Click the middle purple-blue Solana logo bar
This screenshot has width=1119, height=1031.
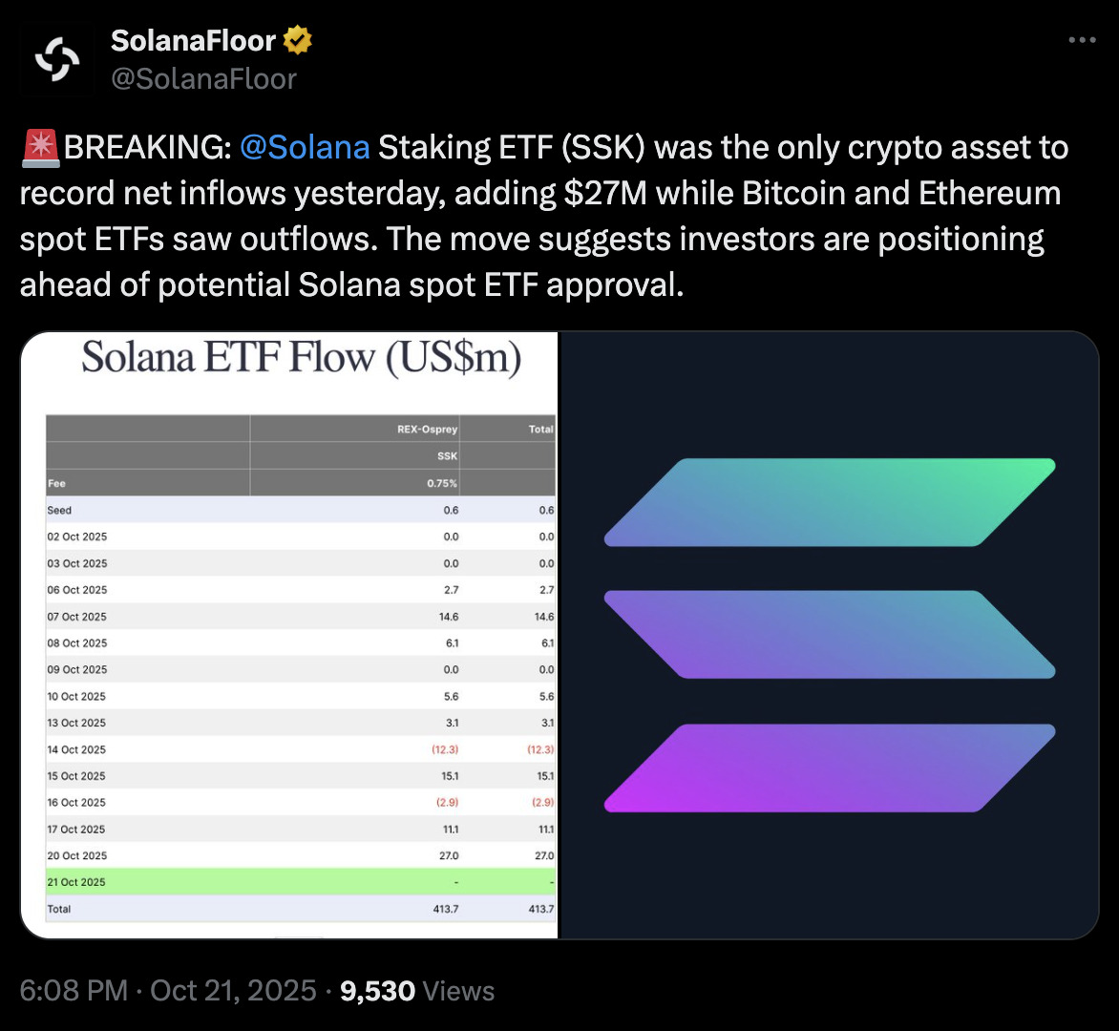[x=830, y=635]
